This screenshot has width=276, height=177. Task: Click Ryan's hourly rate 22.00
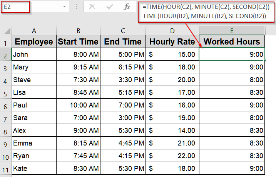tap(172, 155)
